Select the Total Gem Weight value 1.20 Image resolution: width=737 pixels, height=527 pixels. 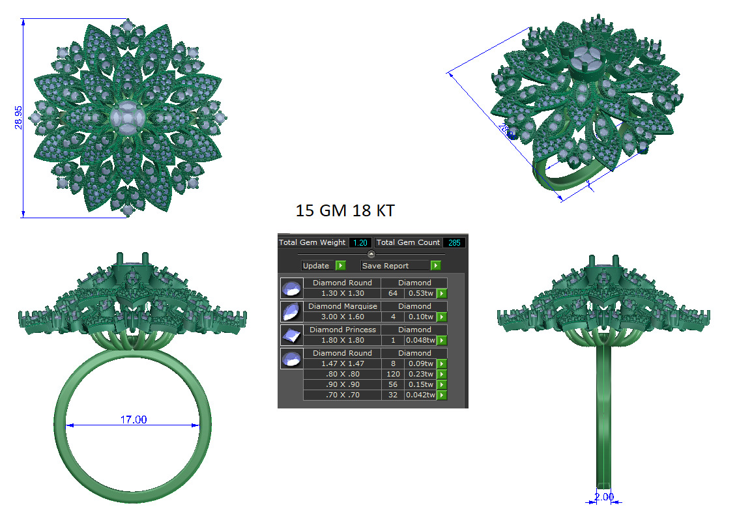coord(360,243)
